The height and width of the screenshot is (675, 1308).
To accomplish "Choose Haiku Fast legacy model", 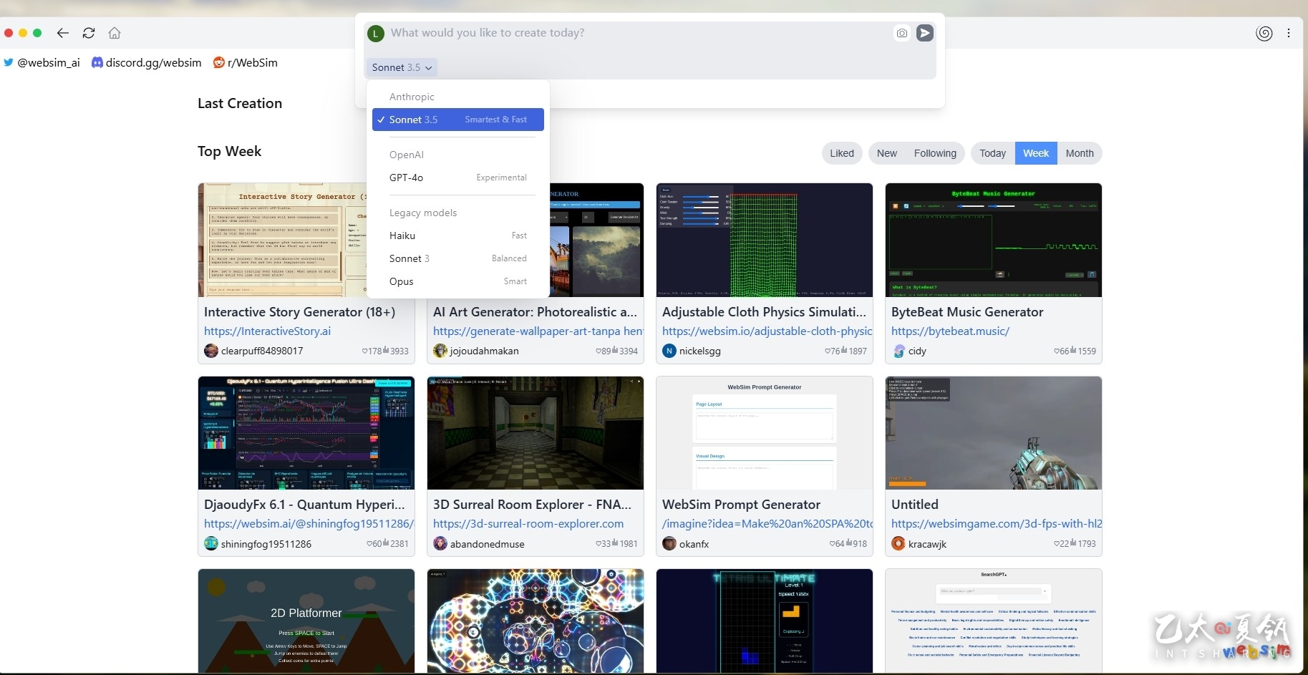I will click(x=458, y=235).
